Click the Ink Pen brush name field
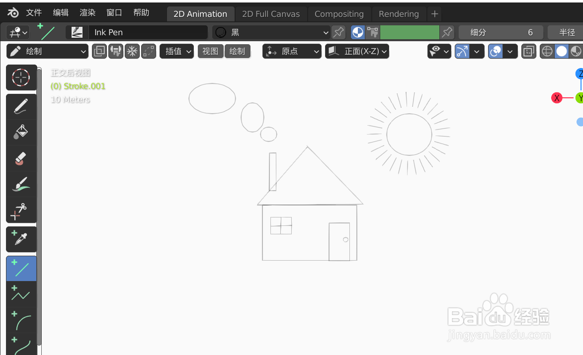This screenshot has width=583, height=355. 148,32
